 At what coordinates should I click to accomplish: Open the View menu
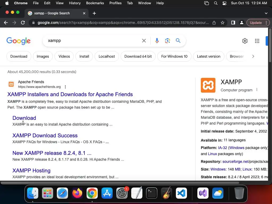point(60,3)
